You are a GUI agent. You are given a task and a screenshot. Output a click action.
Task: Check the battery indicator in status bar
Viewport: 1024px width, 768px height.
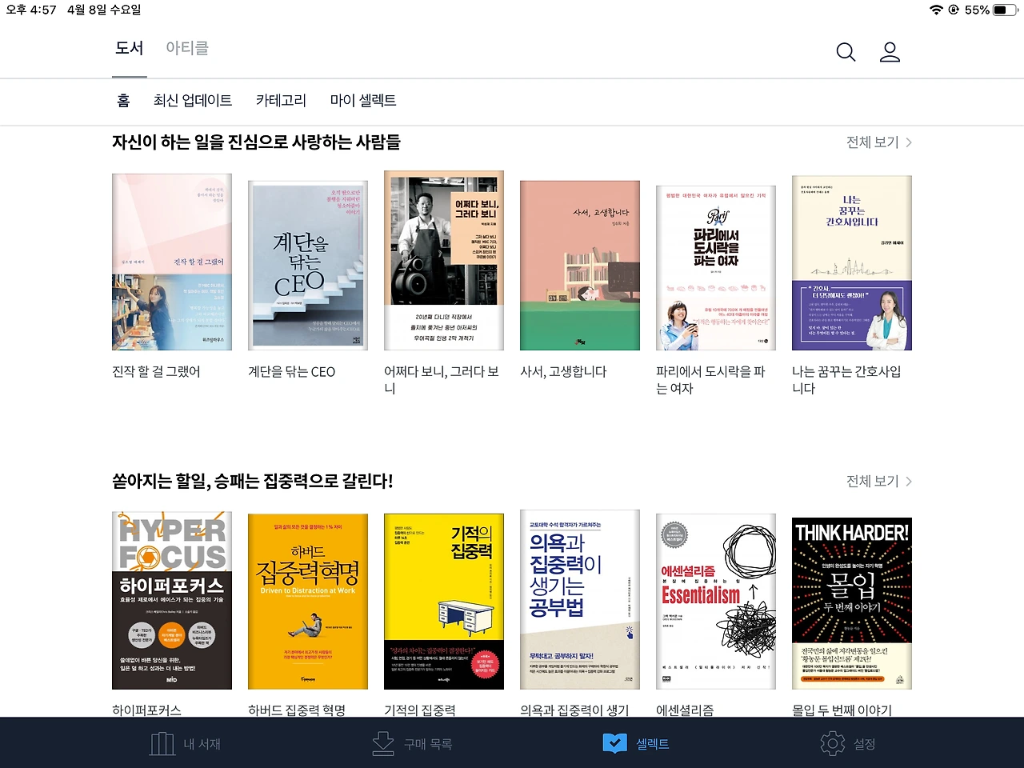[x=1006, y=10]
